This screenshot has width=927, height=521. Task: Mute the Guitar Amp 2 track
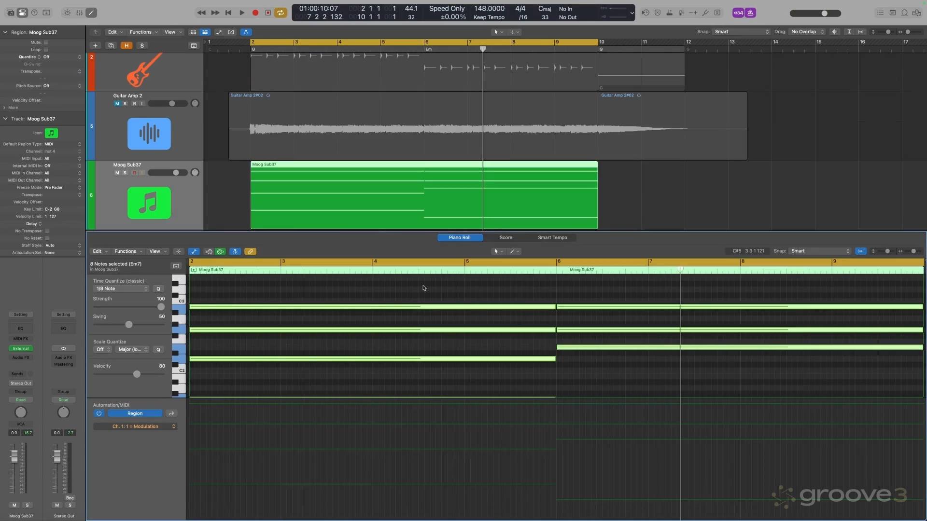coord(117,104)
